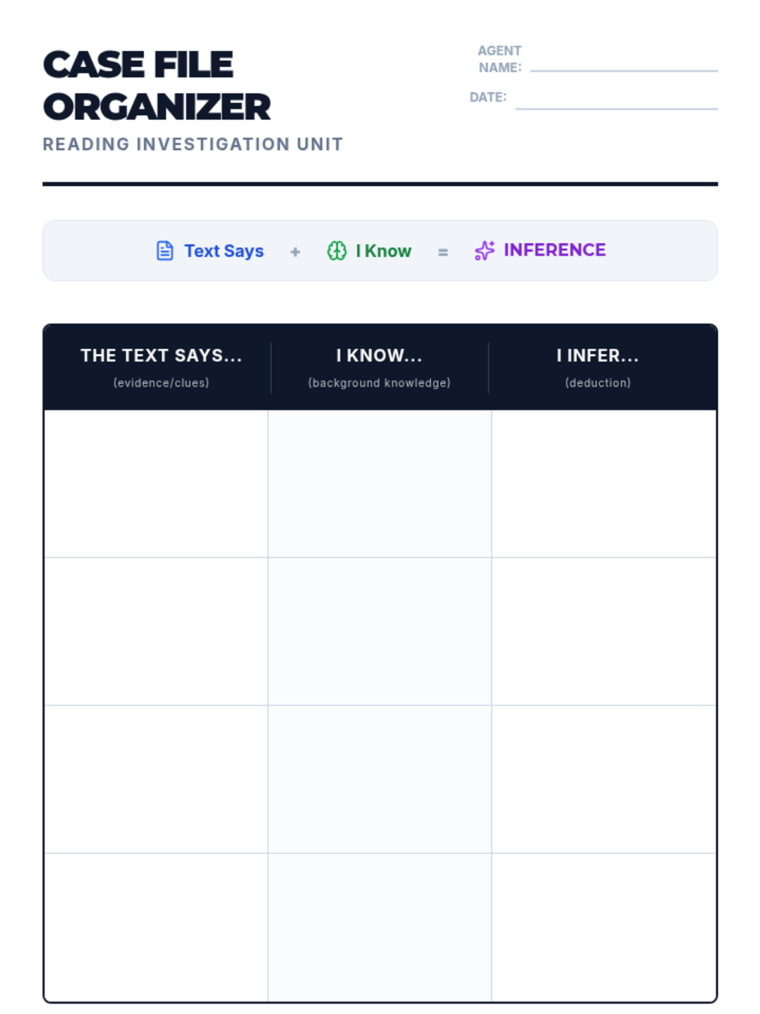
Task: Click 'I INFER...' column header
Action: tap(597, 356)
